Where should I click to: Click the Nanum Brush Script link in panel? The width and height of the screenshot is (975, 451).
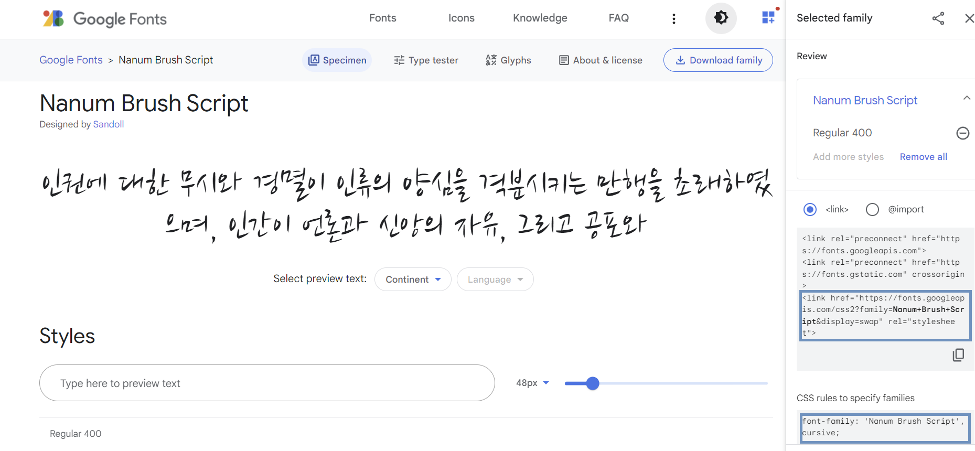pyautogui.click(x=865, y=100)
